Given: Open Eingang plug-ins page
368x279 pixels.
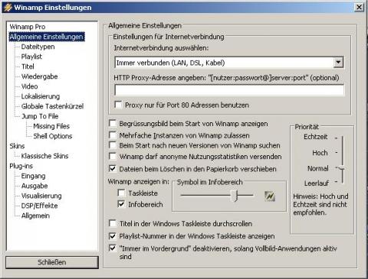Looking at the screenshot, I should click(x=33, y=176).
